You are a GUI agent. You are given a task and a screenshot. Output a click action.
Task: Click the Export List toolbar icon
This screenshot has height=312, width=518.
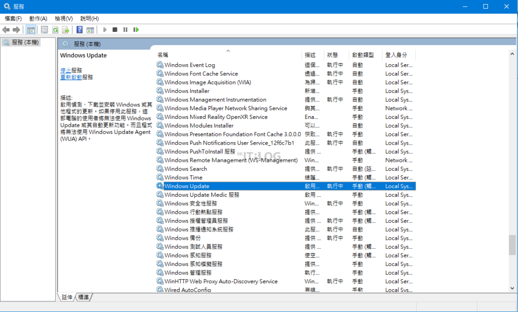[66, 30]
